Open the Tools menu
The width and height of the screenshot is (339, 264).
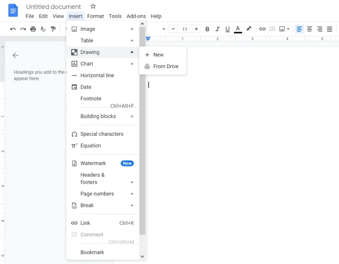[115, 16]
